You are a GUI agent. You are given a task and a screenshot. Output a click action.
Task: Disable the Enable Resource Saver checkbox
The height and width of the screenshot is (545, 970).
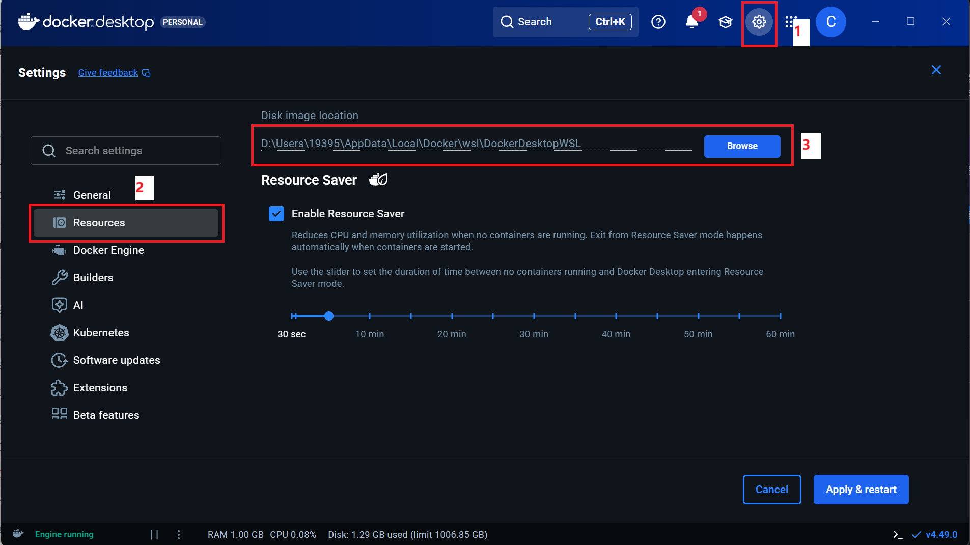pyautogui.click(x=276, y=214)
